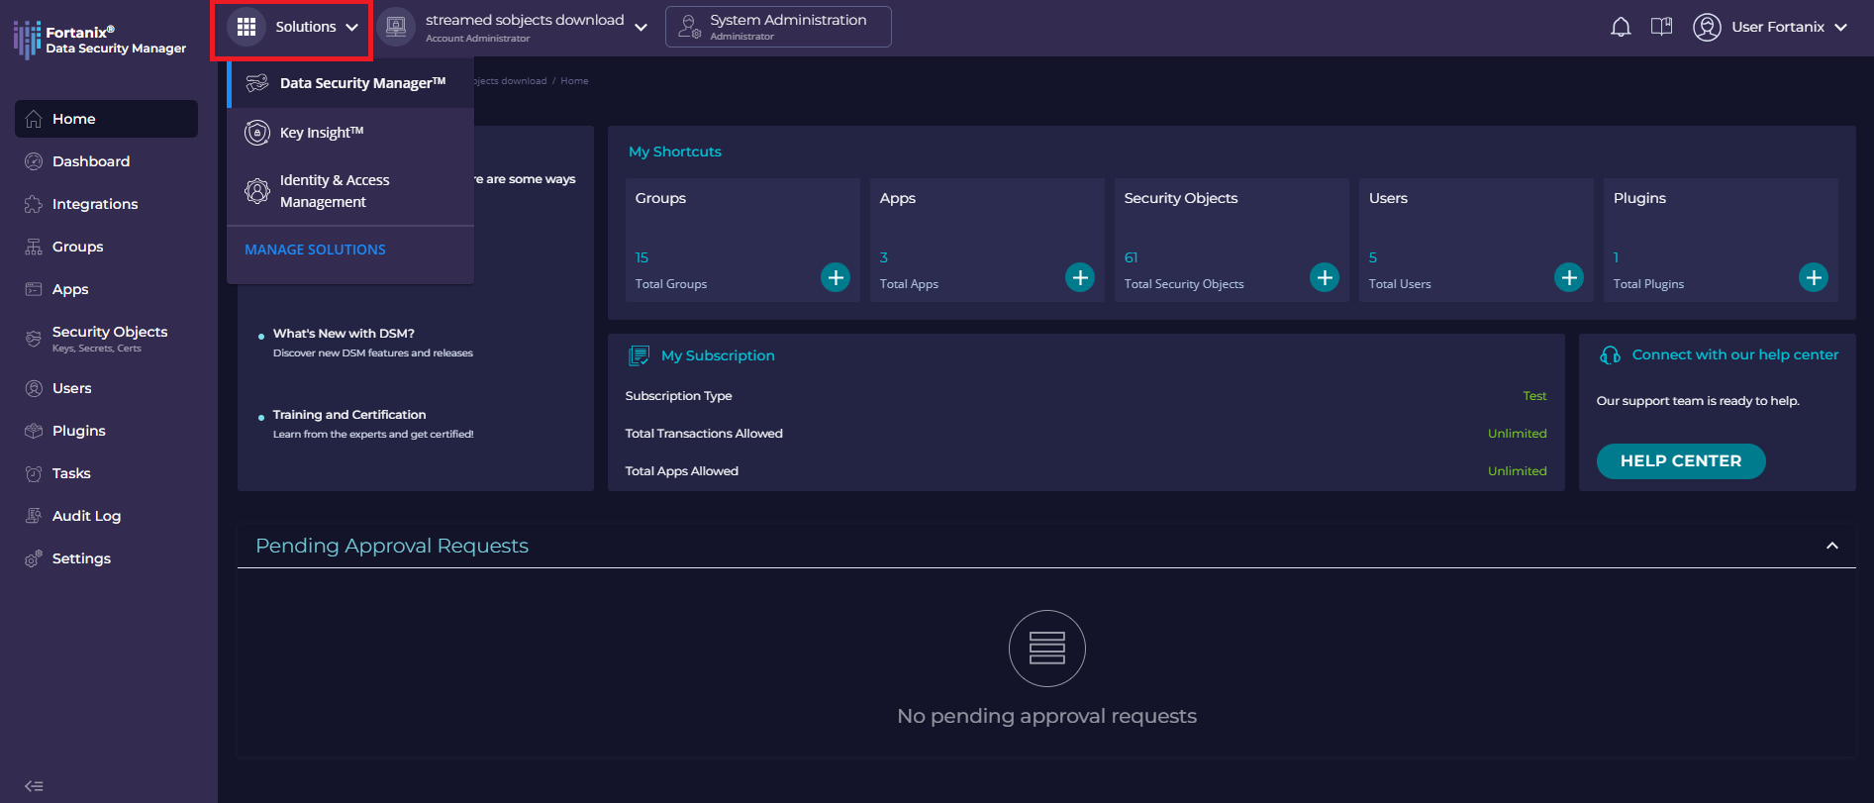Screen dimensions: 1874x803
Task: Click the HELP CENTER button
Action: point(1680,461)
